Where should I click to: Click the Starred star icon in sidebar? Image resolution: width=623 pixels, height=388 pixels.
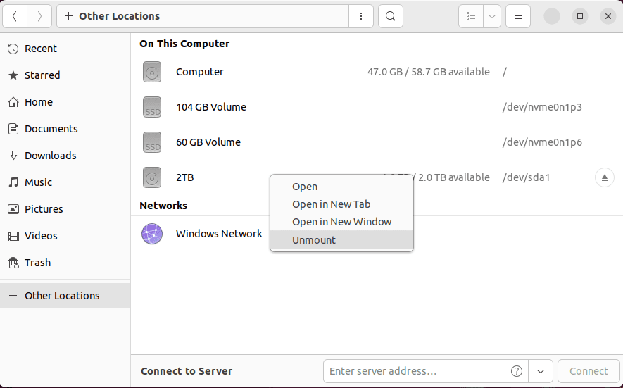click(x=13, y=75)
